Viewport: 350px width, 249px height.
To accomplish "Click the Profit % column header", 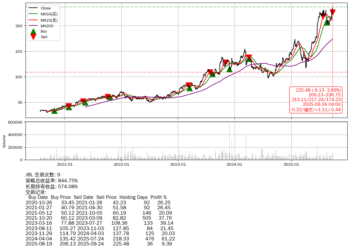I will pyautogui.click(x=158, y=197).
